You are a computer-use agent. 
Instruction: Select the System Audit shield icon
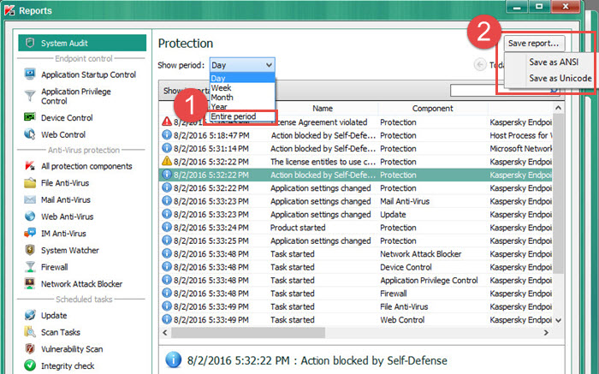(x=30, y=43)
